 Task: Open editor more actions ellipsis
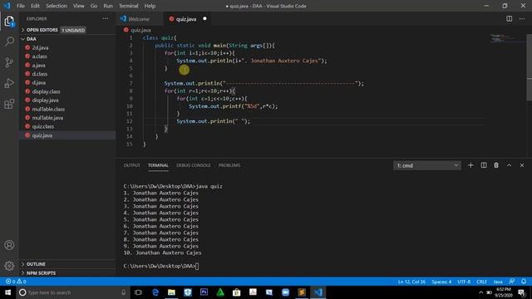pos(522,18)
